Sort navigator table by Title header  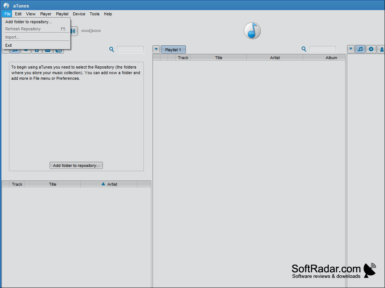[x=53, y=184]
